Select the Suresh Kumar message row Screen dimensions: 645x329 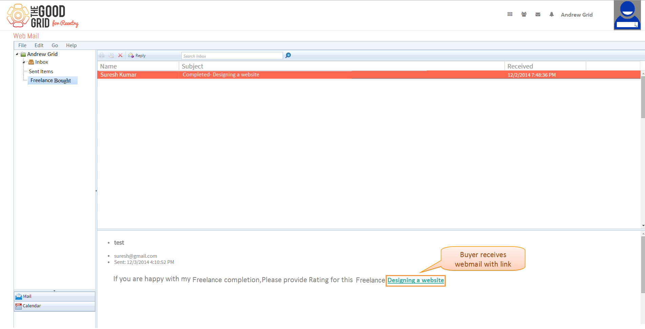369,75
